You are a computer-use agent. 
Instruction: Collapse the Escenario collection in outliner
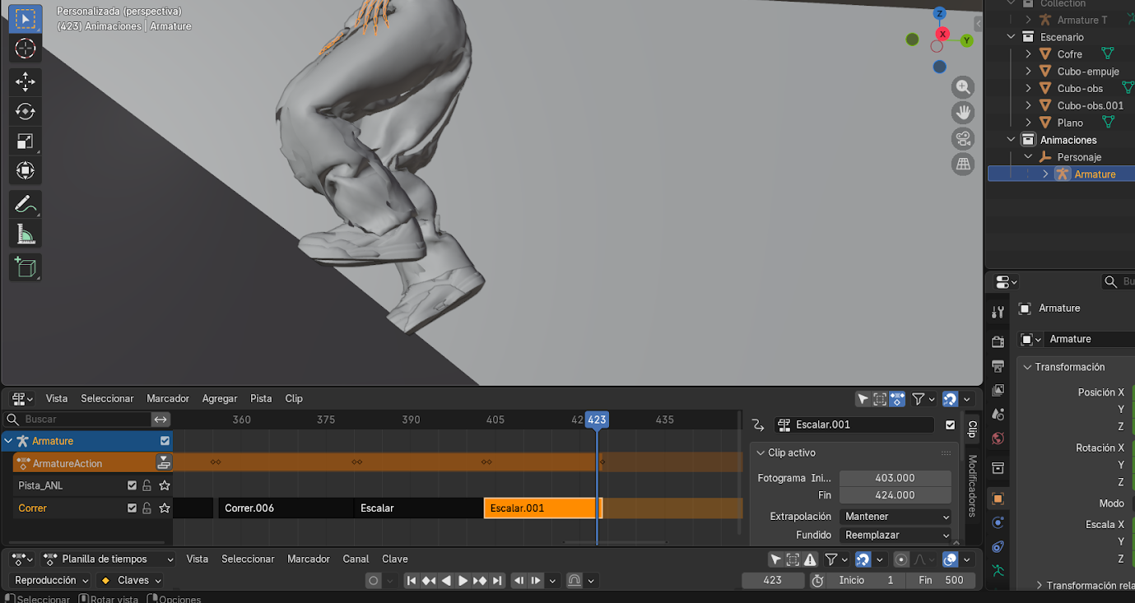pos(1012,37)
